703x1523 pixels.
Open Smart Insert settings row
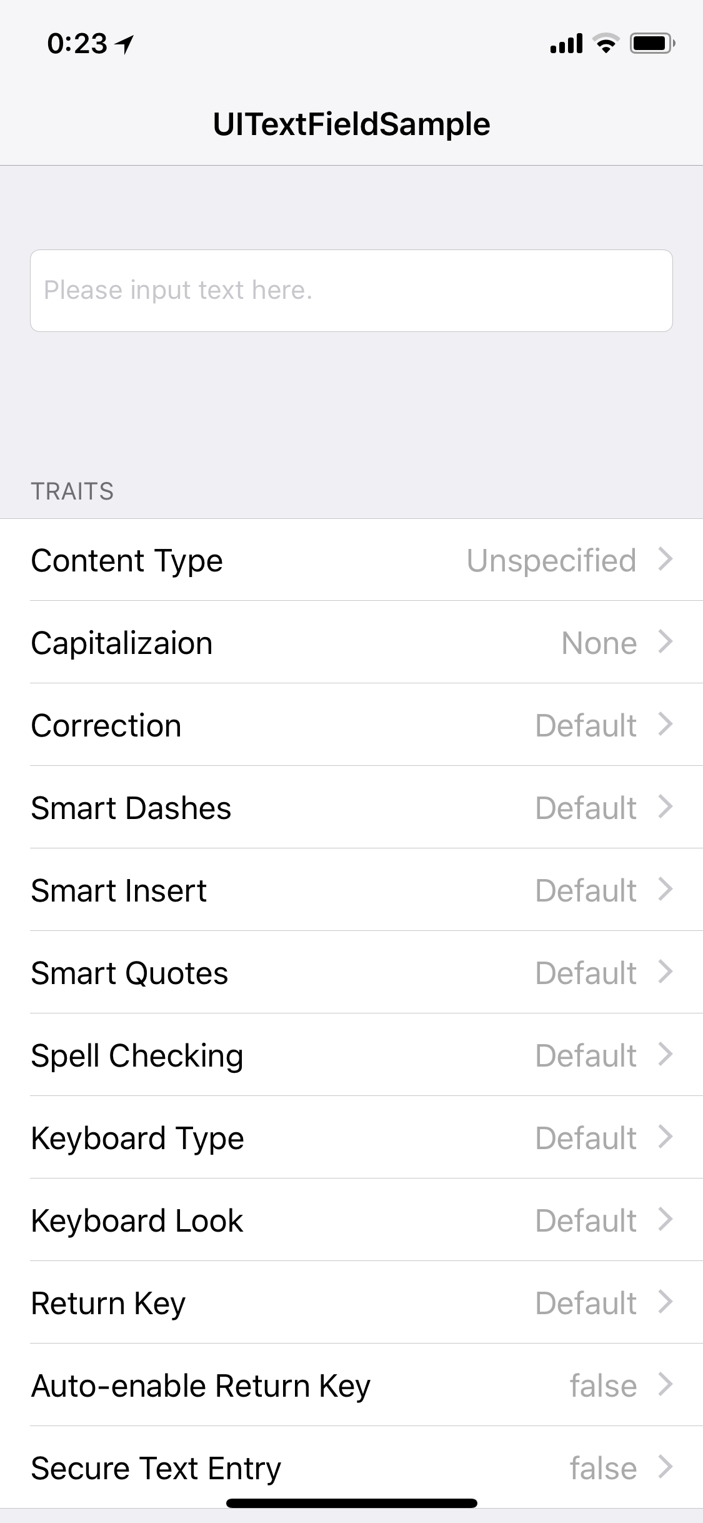tap(351, 890)
